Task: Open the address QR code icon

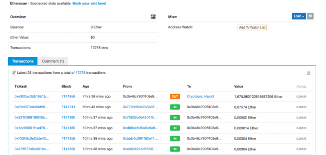Action: click(153, 17)
